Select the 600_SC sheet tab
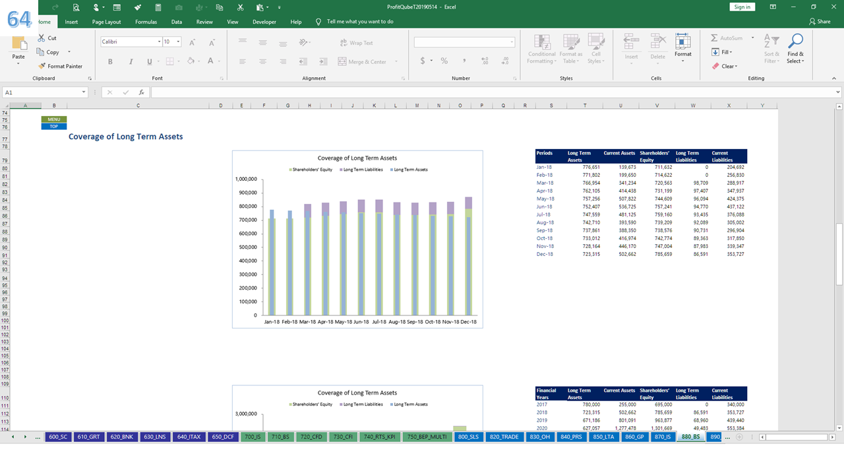This screenshot has width=844, height=475. [59, 437]
